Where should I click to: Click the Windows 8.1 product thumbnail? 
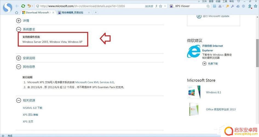pyautogui.click(x=194, y=92)
